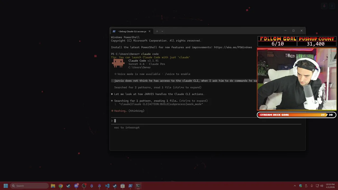Screen dimensions: 338x190
Task: Close the Terminal window
Action: point(302,31)
